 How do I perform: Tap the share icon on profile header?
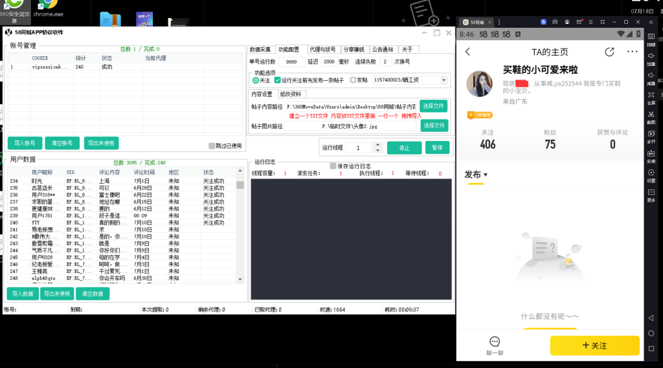click(x=609, y=52)
